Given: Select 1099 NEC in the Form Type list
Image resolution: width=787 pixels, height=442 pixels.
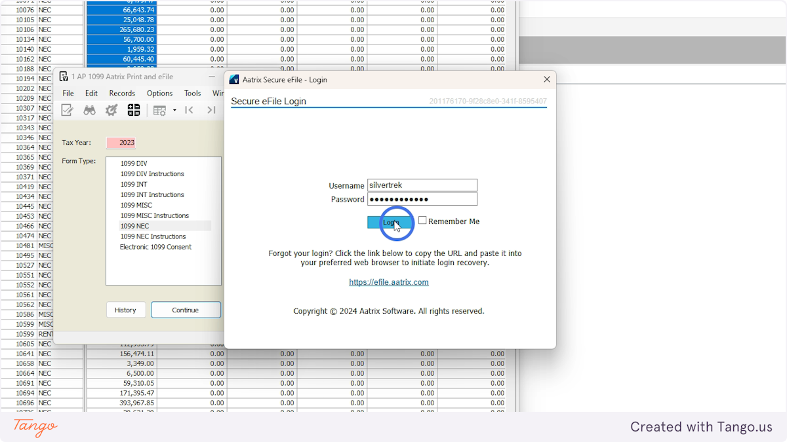Looking at the screenshot, I should [134, 226].
